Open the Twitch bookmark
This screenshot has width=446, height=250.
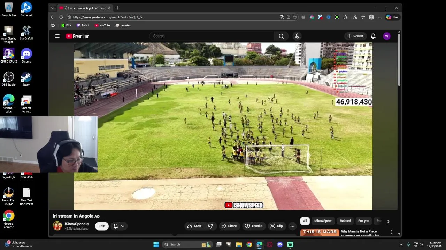click(83, 25)
